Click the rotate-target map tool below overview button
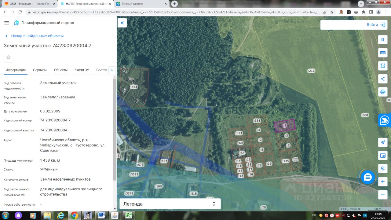Screen dimensions: 391x220 [x=383, y=168]
